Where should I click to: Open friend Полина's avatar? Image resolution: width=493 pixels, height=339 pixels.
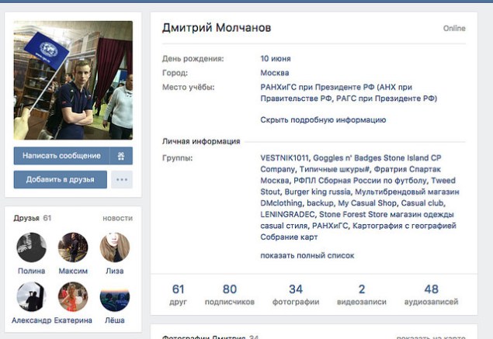[x=31, y=247]
